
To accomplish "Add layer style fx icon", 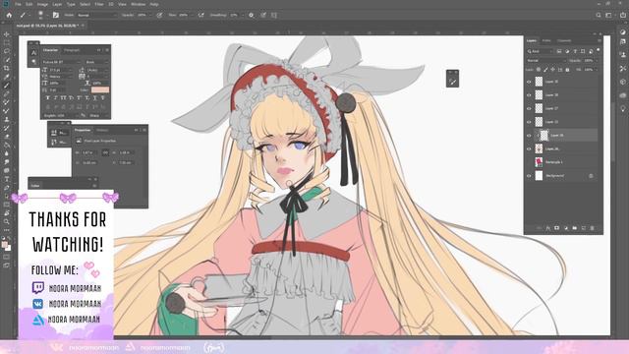I will pyautogui.click(x=548, y=228).
